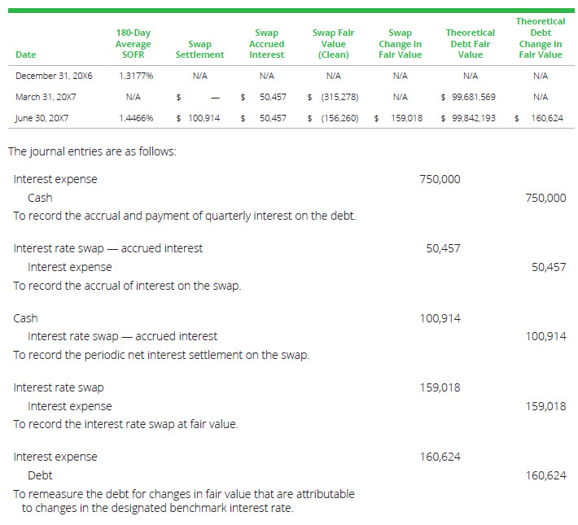Click the 100,914 debit amount for Cash
The height and width of the screenshot is (525, 578).
click(x=440, y=318)
